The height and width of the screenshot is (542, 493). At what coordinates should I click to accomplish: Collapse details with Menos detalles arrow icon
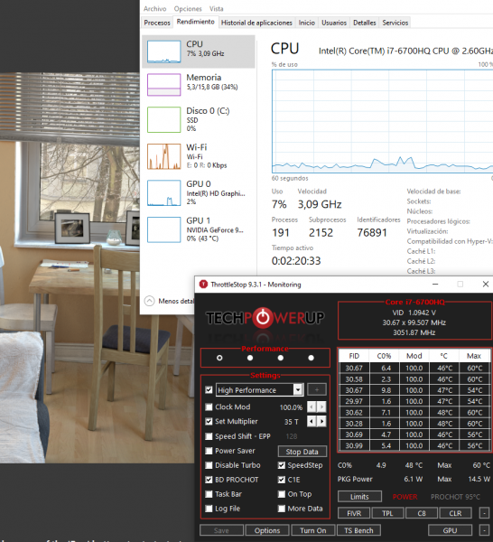point(149,301)
